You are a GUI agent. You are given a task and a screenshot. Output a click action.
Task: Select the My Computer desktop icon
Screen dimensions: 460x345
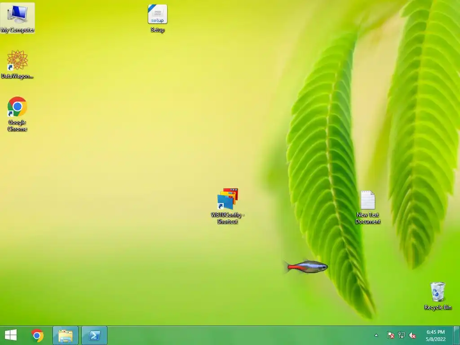pyautogui.click(x=18, y=18)
